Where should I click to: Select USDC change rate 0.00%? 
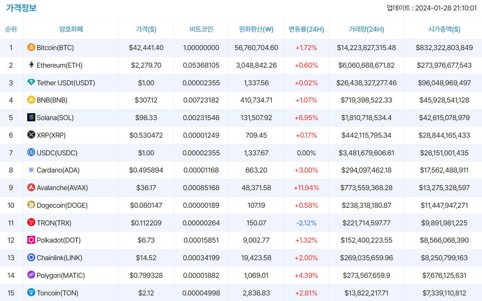(x=307, y=153)
